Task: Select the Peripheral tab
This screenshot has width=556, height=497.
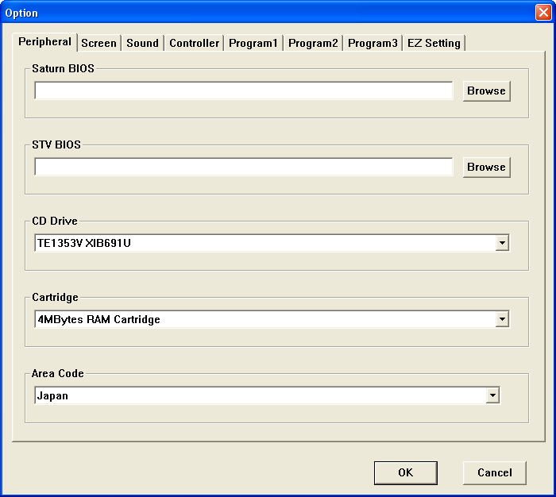Action: tap(45, 41)
